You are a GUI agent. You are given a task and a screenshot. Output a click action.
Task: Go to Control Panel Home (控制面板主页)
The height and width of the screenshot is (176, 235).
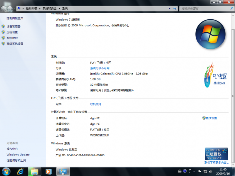(x=15, y=18)
